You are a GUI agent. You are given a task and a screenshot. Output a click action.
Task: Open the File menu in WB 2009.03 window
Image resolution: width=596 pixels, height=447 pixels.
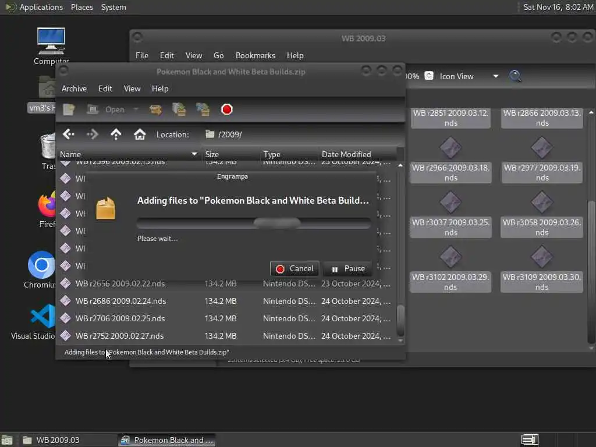[x=142, y=55]
